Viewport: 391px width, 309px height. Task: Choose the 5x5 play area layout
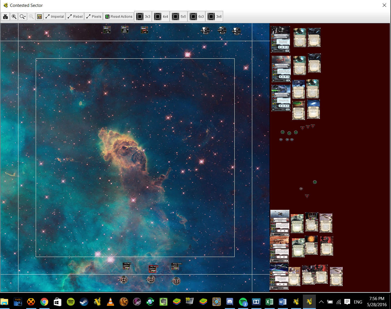[x=179, y=17]
